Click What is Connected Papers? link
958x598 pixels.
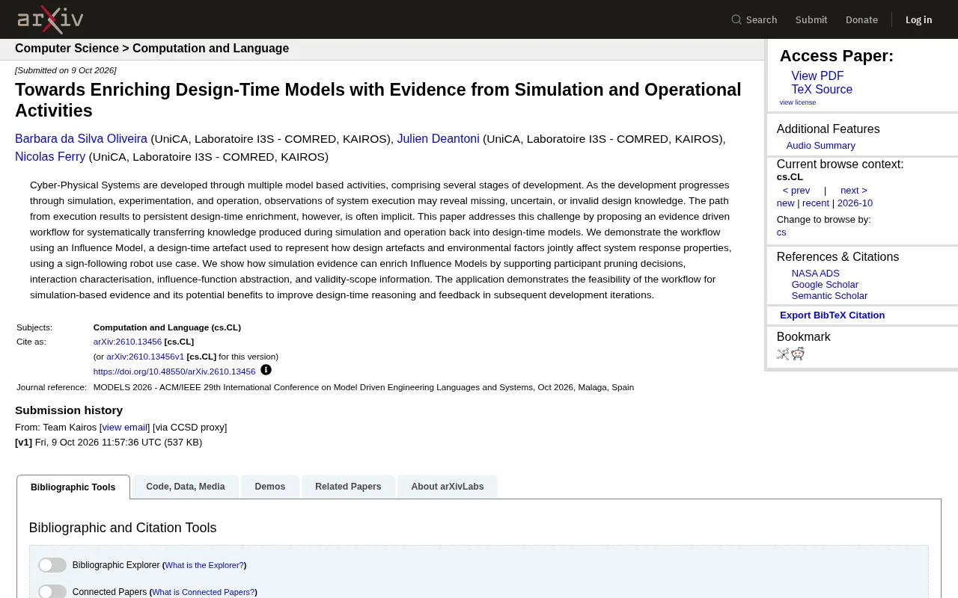click(x=203, y=592)
